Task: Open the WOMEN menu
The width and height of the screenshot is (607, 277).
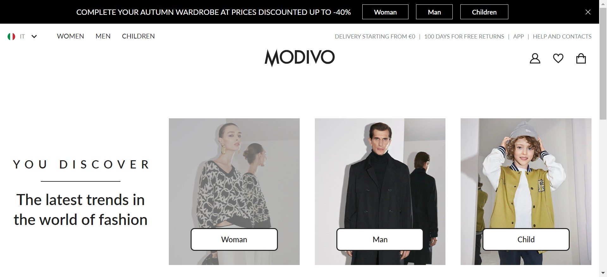Action: coord(71,36)
